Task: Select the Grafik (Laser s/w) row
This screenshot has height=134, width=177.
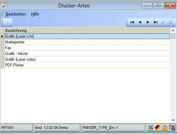Action: coord(87,36)
